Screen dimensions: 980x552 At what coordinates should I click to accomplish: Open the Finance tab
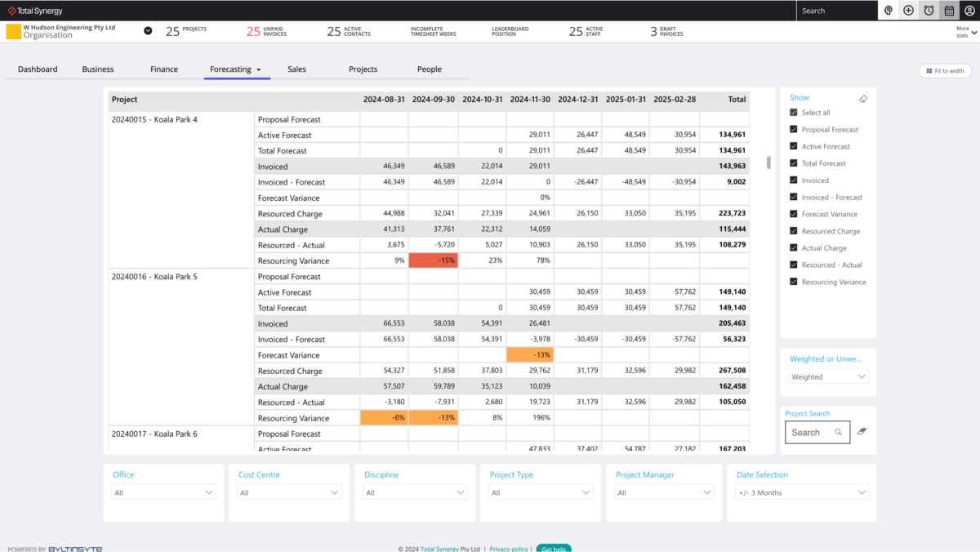[x=163, y=69]
